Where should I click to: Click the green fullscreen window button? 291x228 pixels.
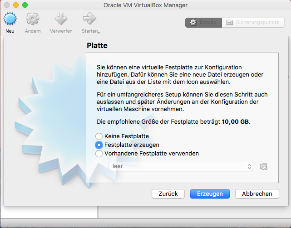point(25,5)
